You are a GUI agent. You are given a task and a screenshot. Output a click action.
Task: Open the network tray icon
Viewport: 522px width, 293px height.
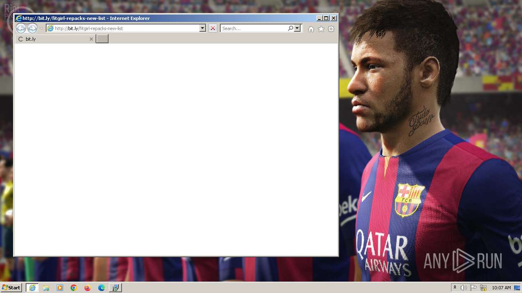click(x=483, y=288)
